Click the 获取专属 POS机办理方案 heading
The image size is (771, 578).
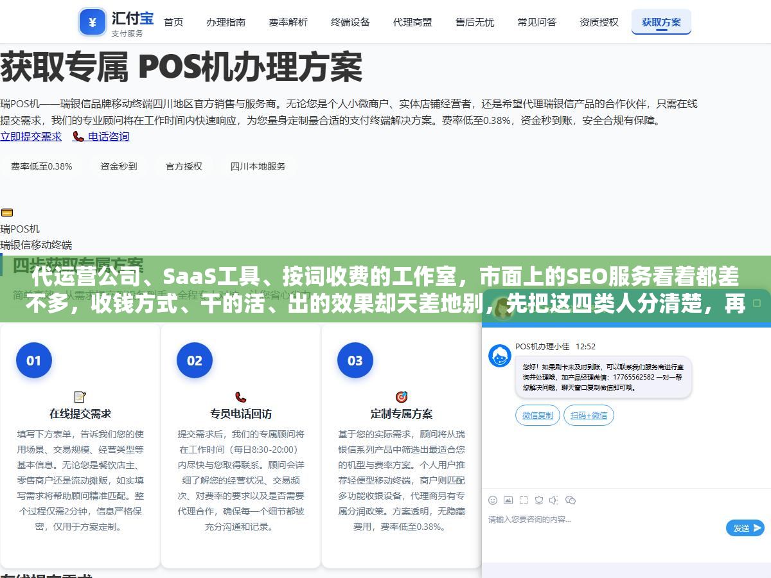(x=181, y=67)
